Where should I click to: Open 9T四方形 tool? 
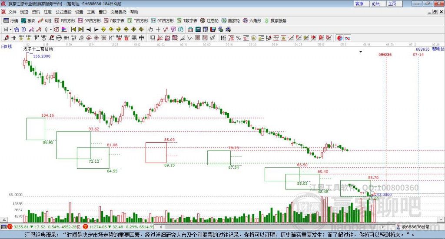point(163,21)
